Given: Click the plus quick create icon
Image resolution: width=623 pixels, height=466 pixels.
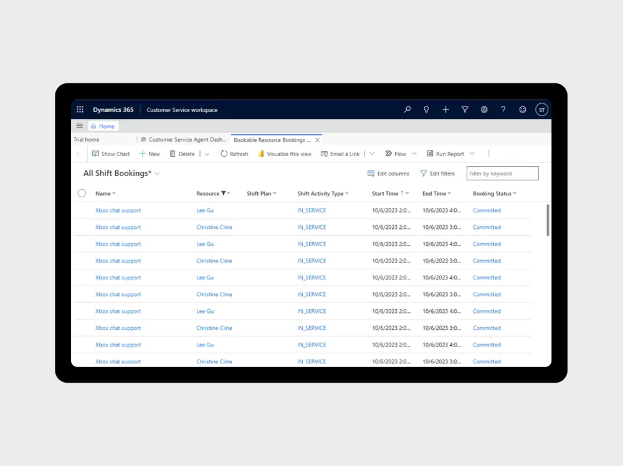Looking at the screenshot, I should pyautogui.click(x=445, y=110).
